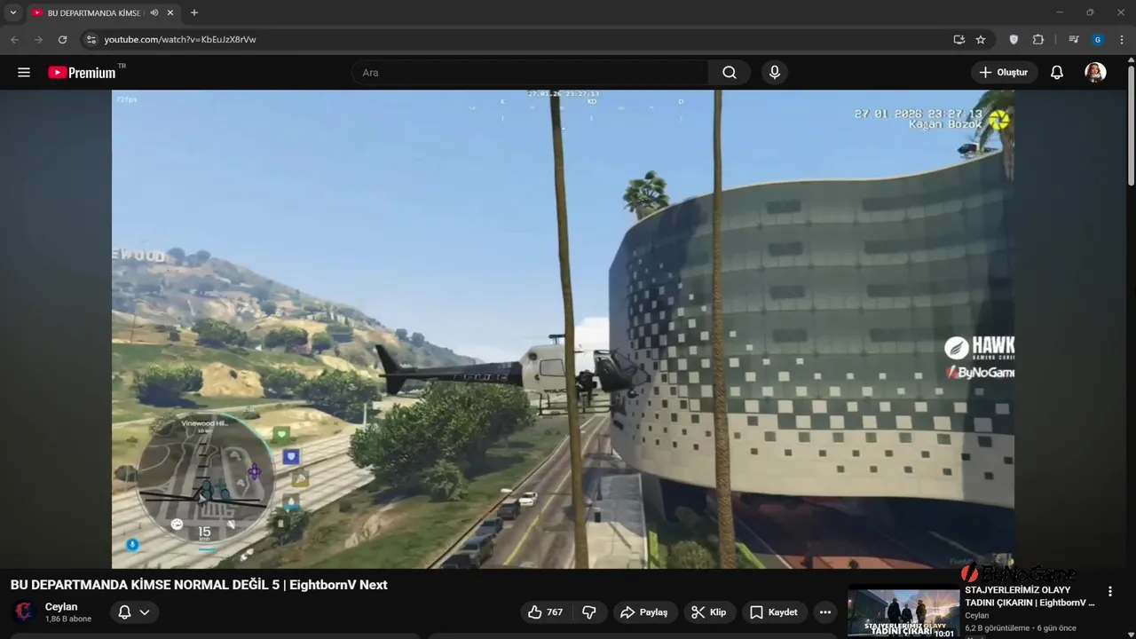Open the YouTube hamburger guide menu
This screenshot has width=1136, height=639.
[24, 73]
